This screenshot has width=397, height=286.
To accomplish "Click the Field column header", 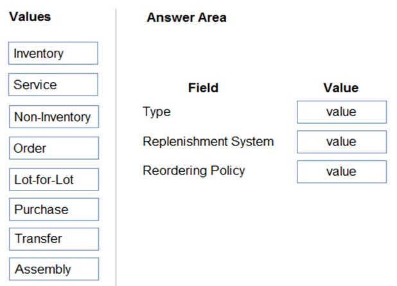I will click(x=202, y=88).
